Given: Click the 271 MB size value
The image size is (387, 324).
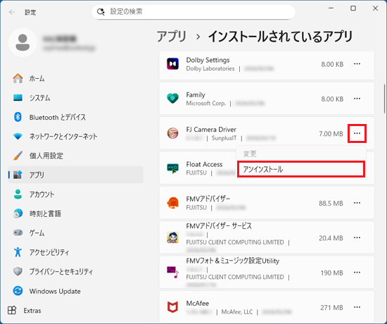Looking at the screenshot, I should 331,308.
